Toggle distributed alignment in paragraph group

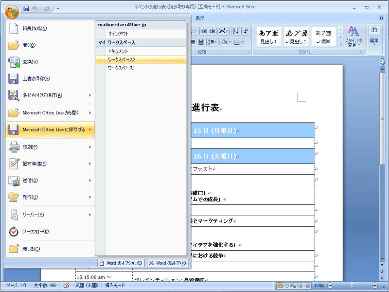pos(201,42)
